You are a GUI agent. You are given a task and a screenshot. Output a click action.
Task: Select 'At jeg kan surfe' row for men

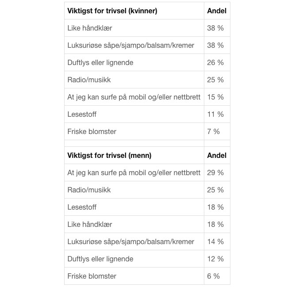tap(147, 172)
